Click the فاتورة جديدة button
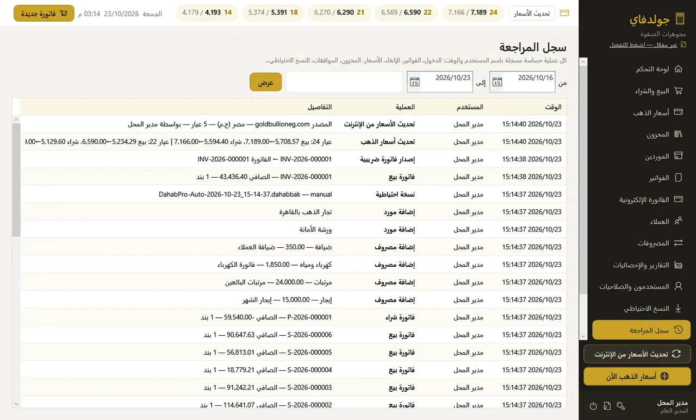 point(44,13)
